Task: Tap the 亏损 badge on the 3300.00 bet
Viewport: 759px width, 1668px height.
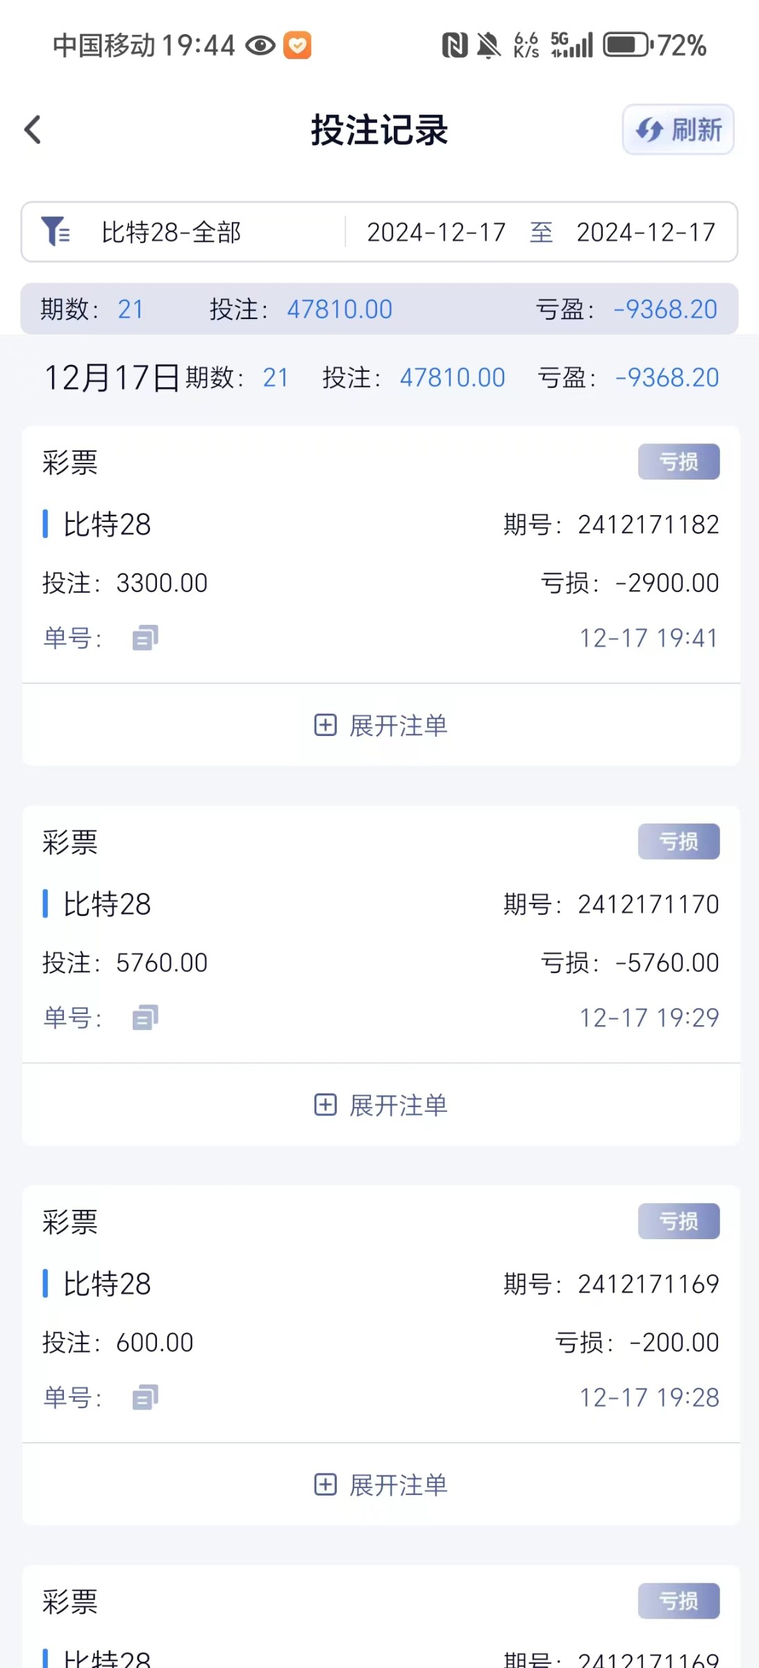Action: point(678,461)
